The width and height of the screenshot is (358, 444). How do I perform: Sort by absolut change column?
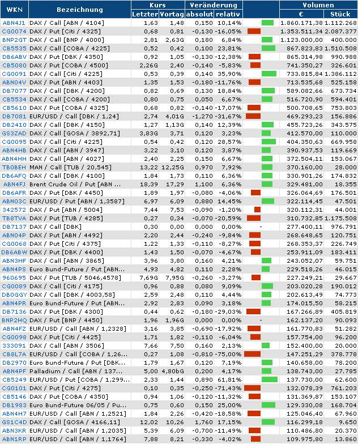[x=199, y=14]
